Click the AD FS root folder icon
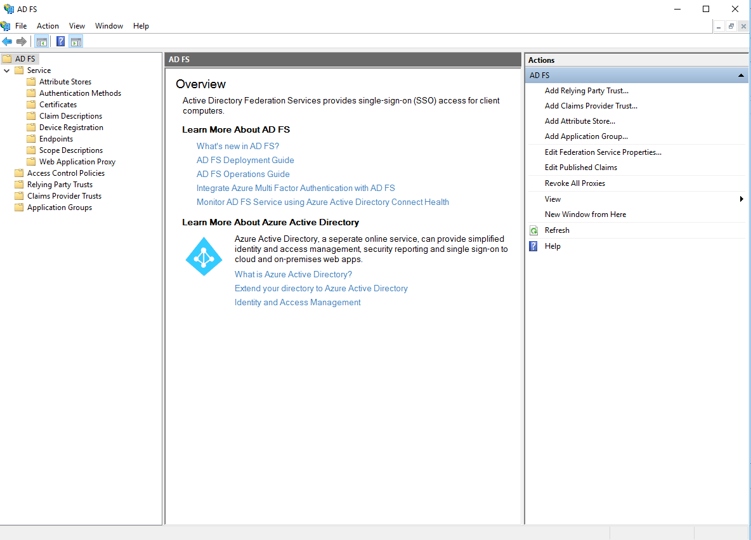Image resolution: width=751 pixels, height=540 pixels. (7, 59)
